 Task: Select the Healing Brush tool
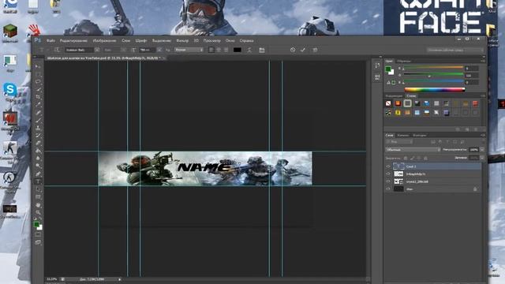click(x=38, y=112)
